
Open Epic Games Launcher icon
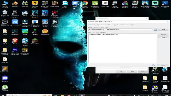tap(15, 14)
